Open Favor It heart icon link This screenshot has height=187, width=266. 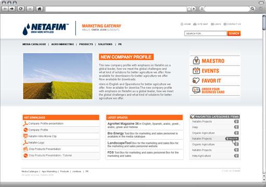tap(196, 81)
